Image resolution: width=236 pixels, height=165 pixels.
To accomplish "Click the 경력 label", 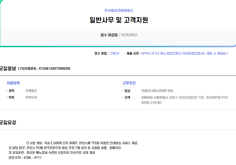I will click(11, 91).
